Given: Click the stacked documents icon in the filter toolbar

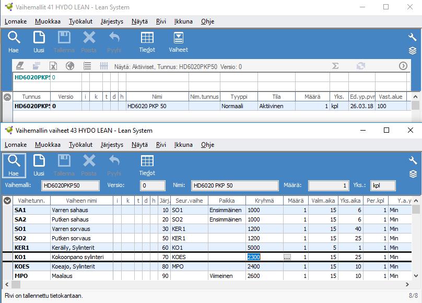Looking at the screenshot, I should [x=37, y=66].
